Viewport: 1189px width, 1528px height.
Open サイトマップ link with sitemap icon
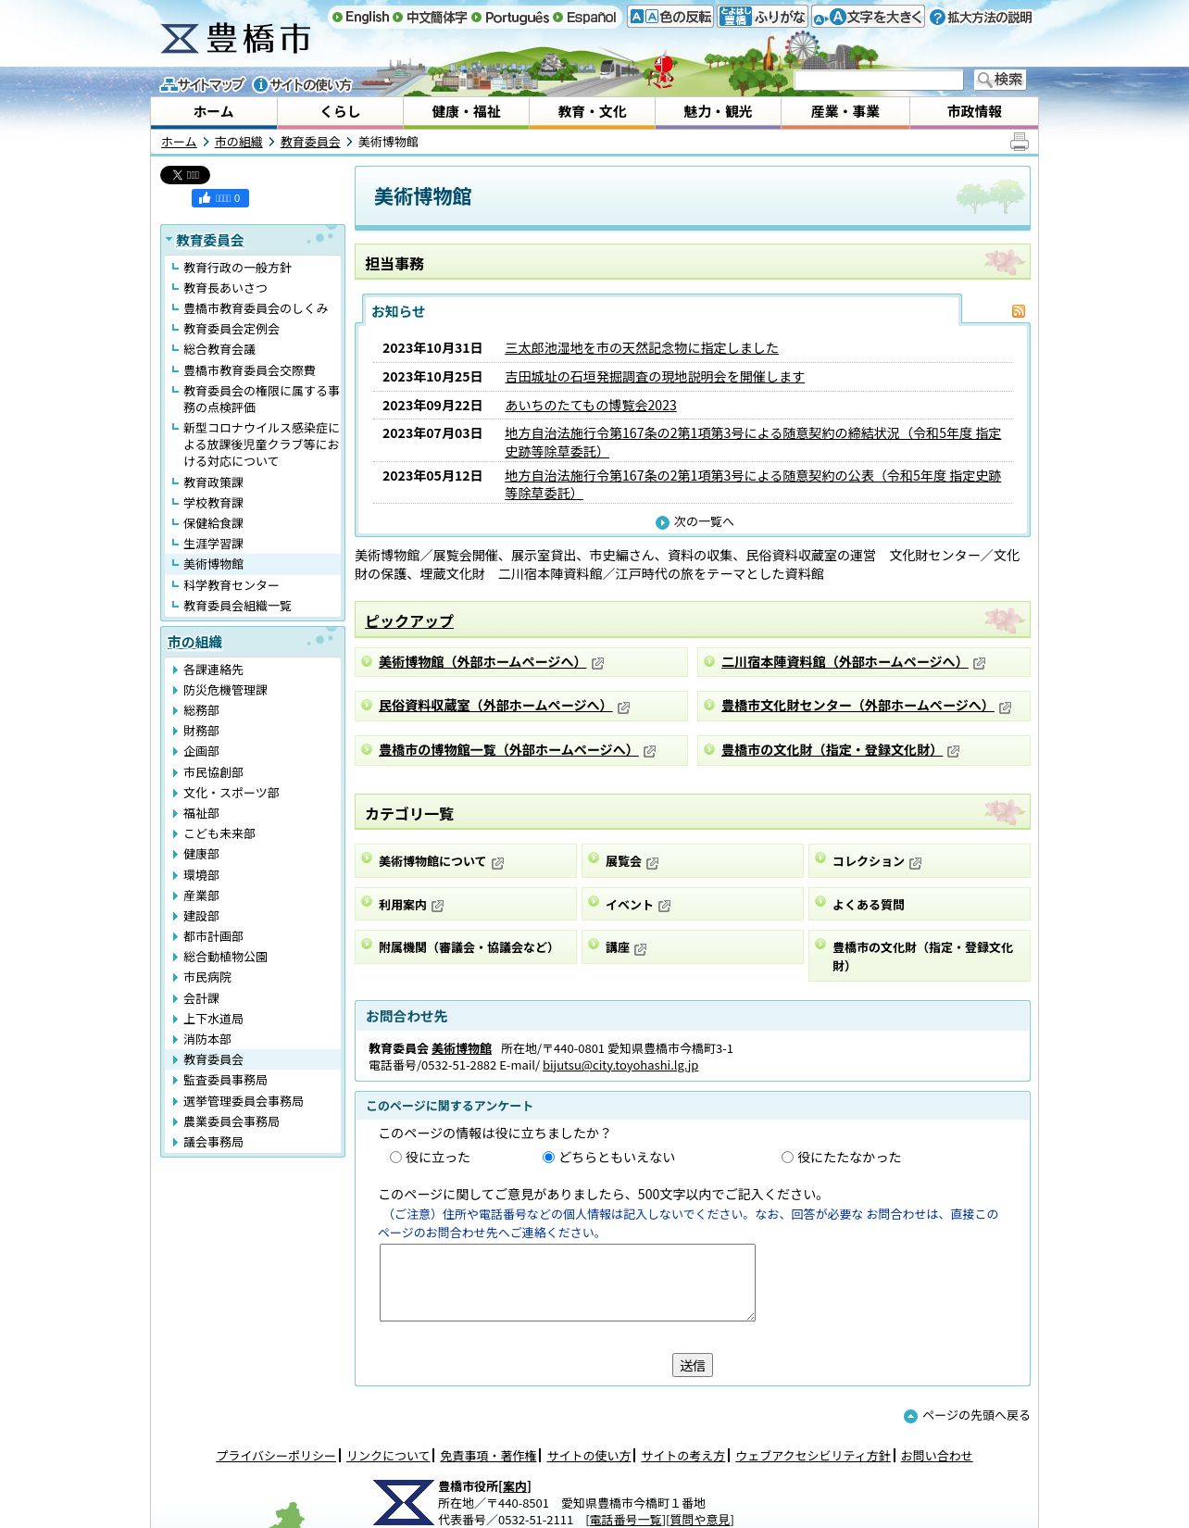pos(202,84)
